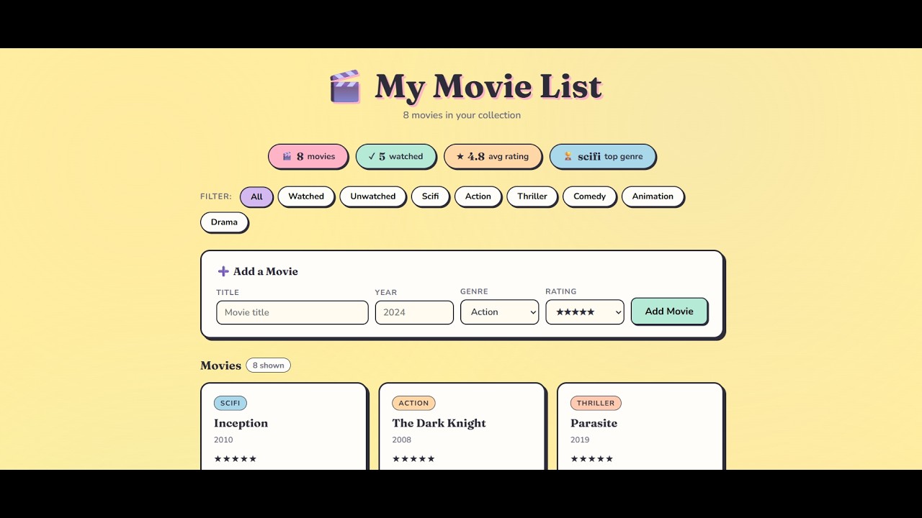Select the All filter chip
This screenshot has width=922, height=518.
tap(256, 196)
